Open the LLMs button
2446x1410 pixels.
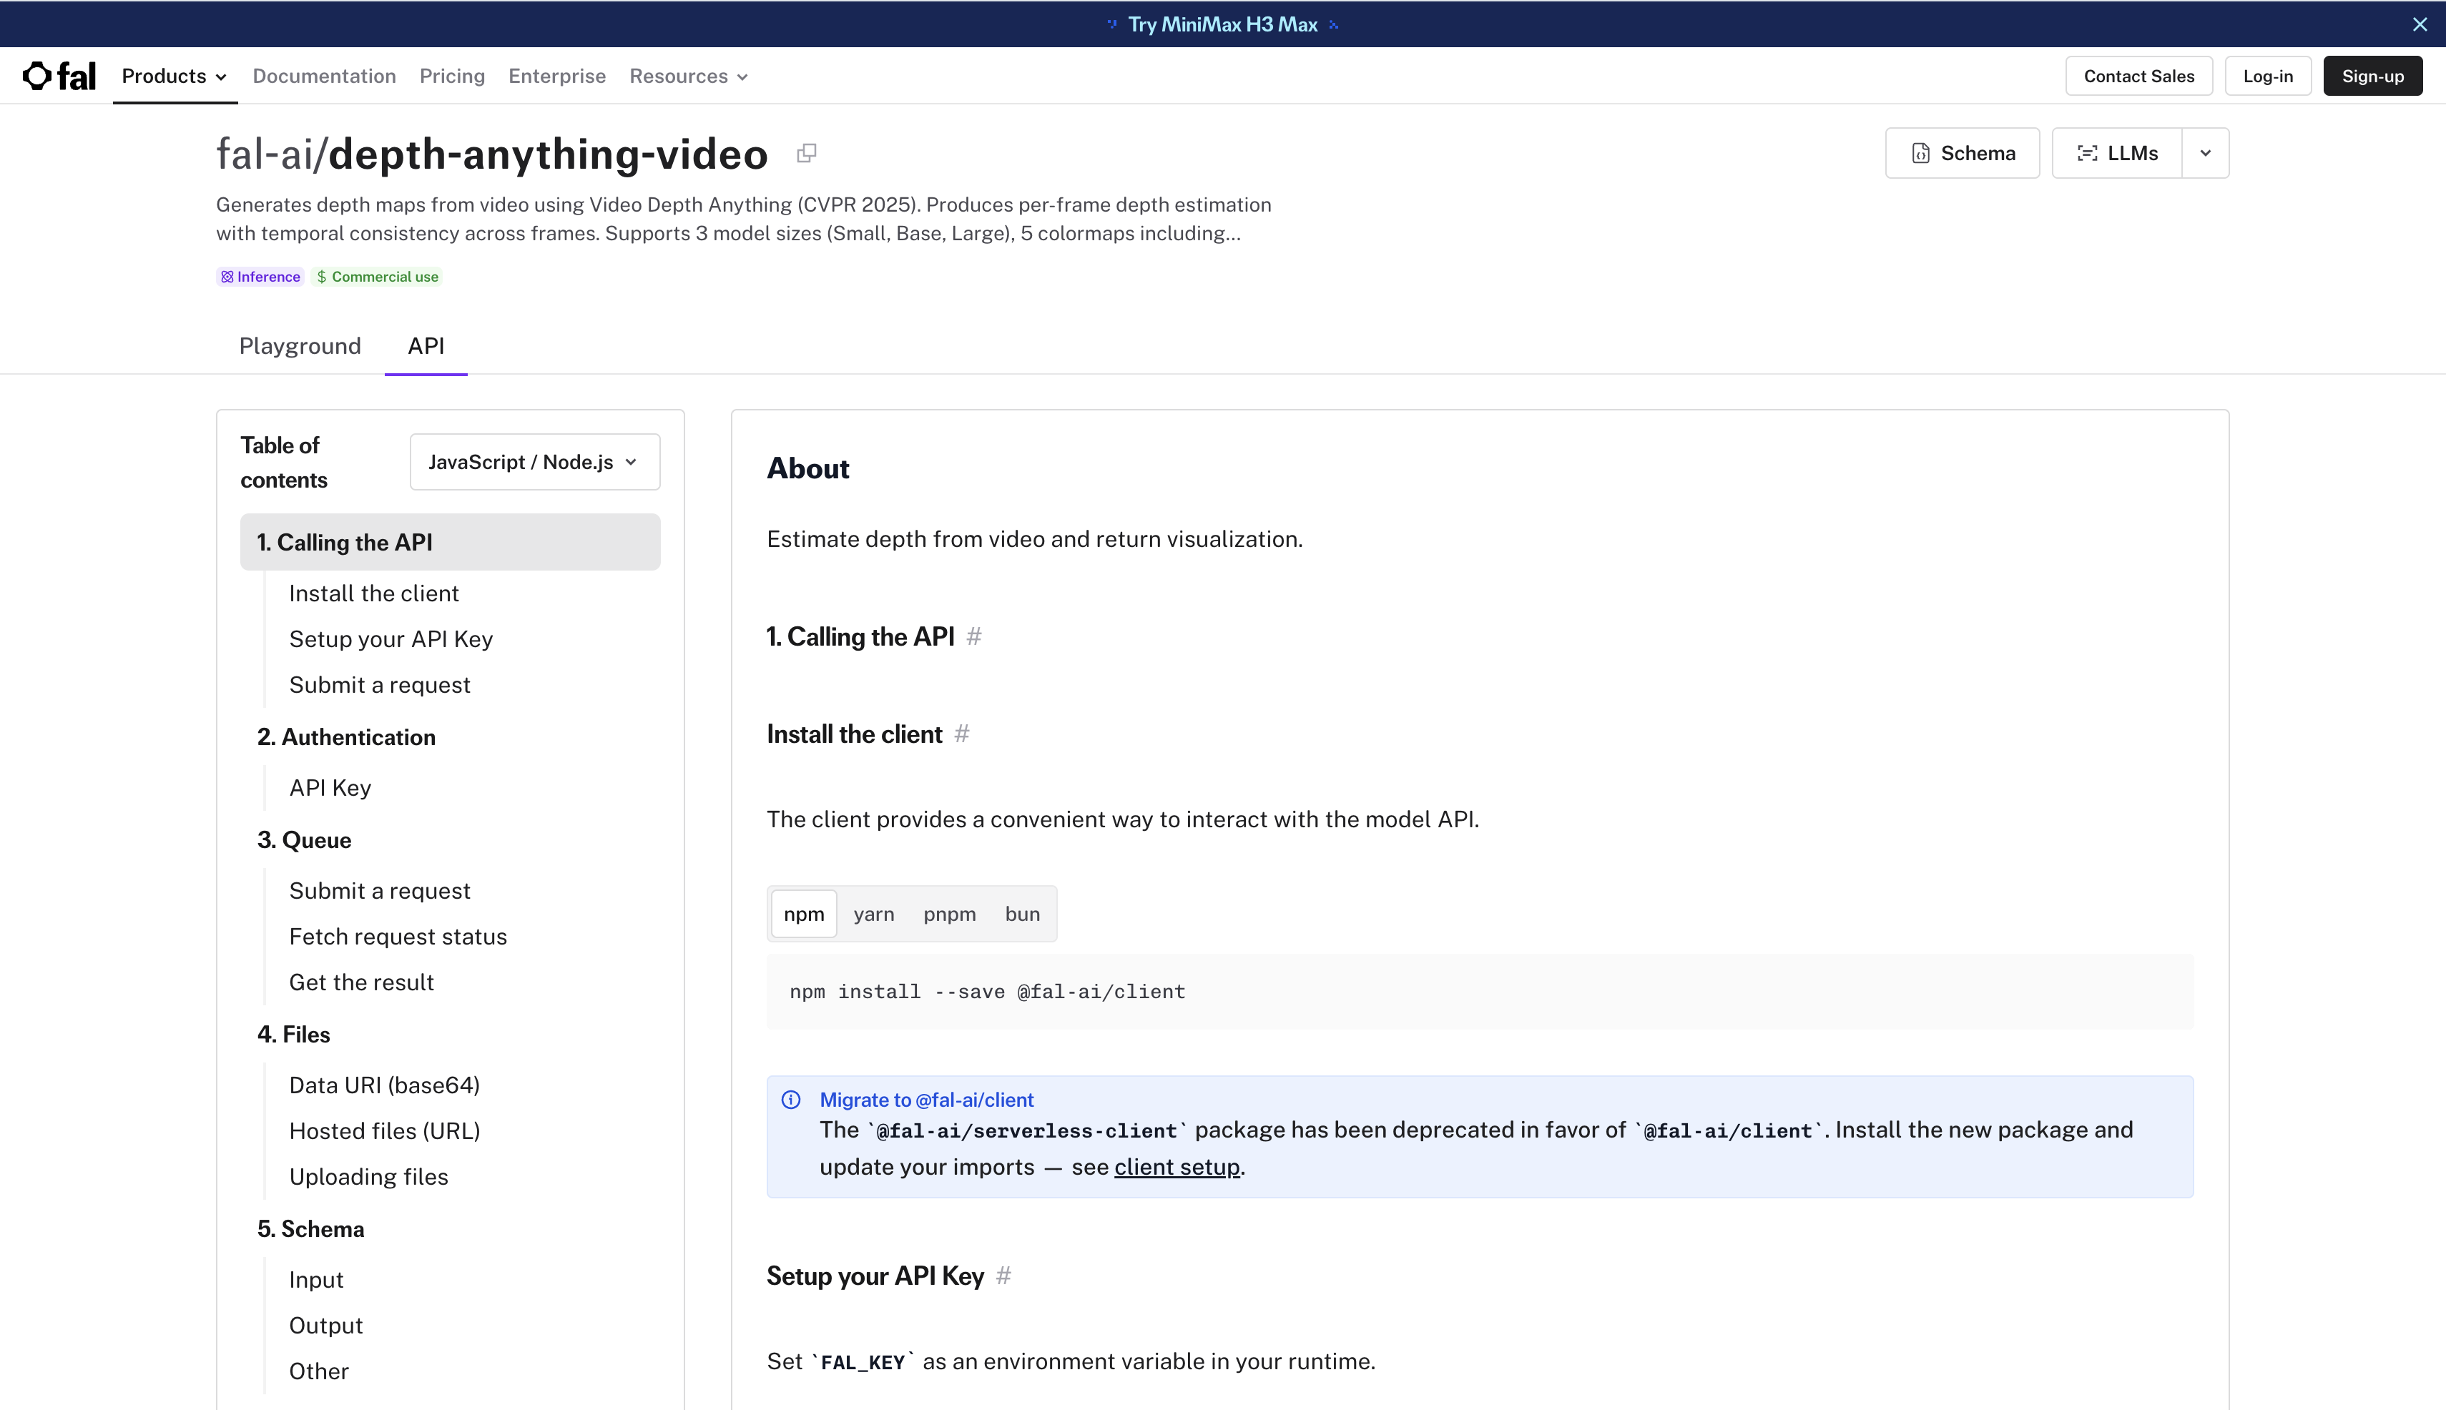(x=2118, y=153)
